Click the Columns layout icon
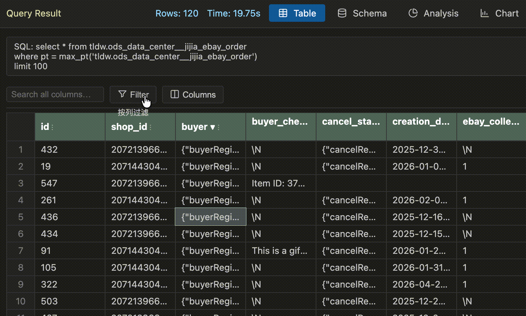 (x=174, y=94)
